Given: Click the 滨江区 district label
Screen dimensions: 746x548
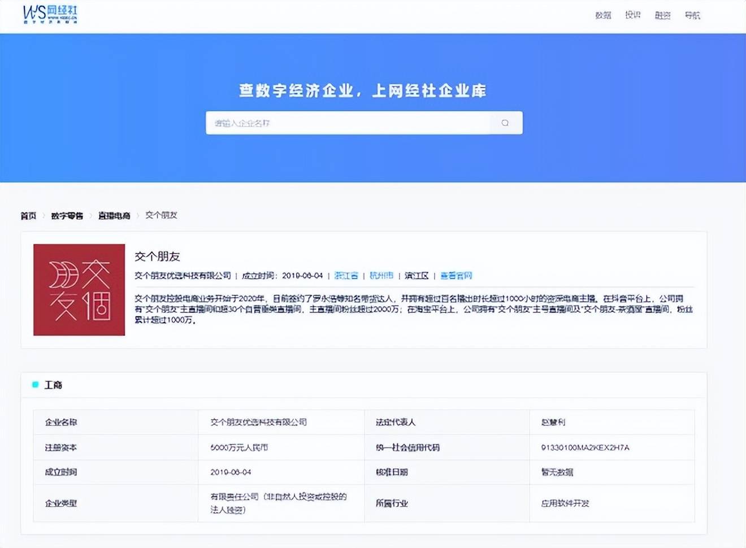Looking at the screenshot, I should [417, 276].
